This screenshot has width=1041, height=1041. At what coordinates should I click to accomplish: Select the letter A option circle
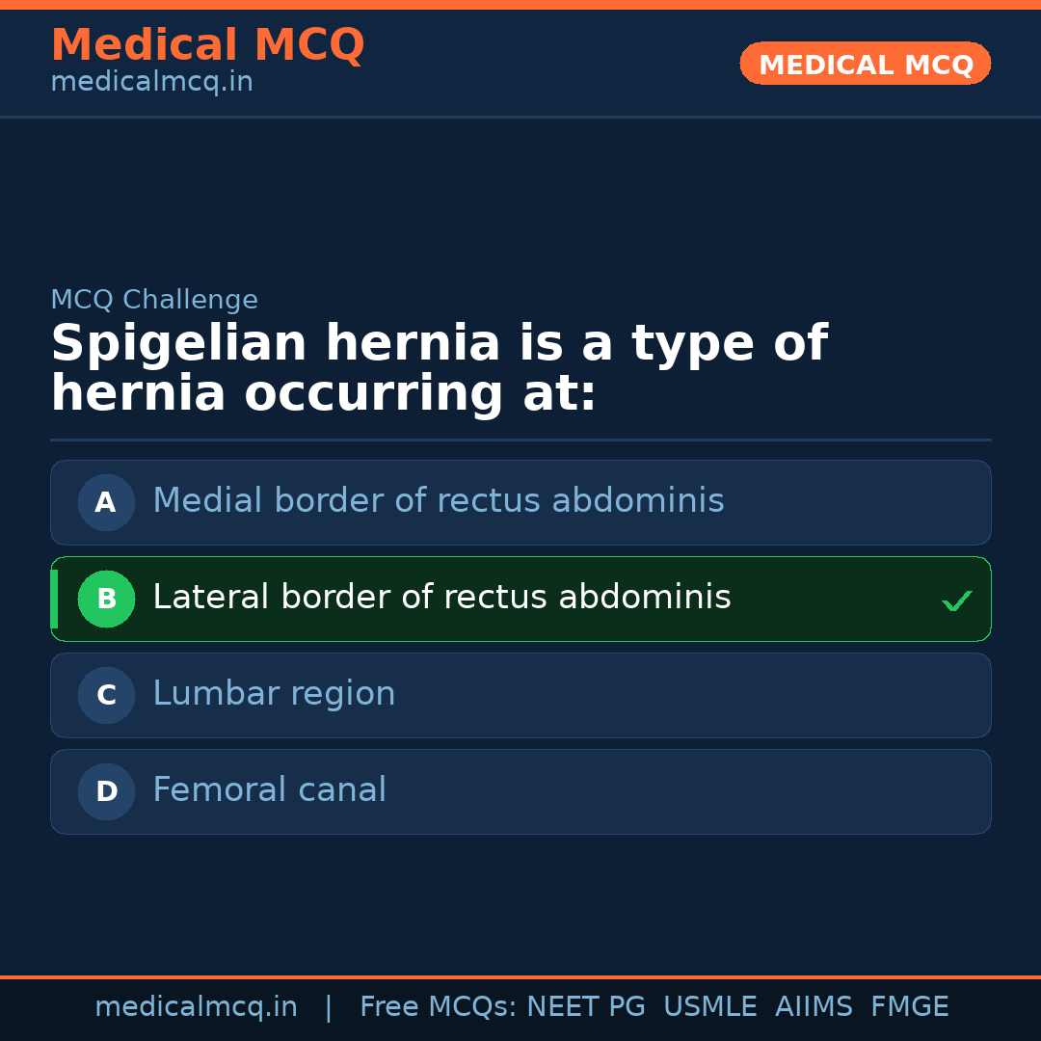[106, 502]
